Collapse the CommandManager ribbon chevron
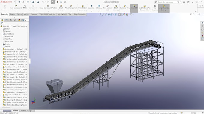The height and width of the screenshot is (114, 204). (x=196, y=11)
